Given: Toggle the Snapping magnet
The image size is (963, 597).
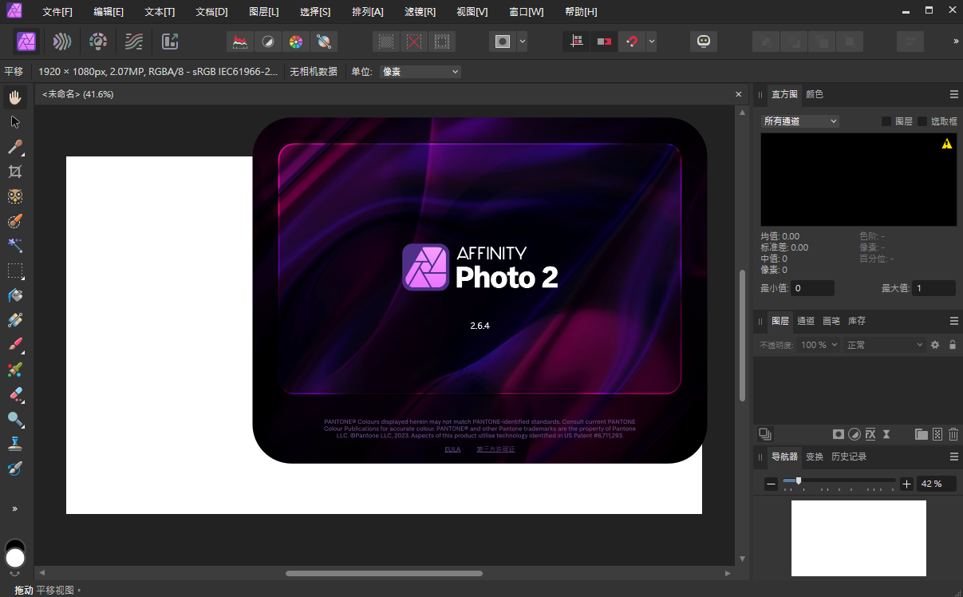Looking at the screenshot, I should point(632,42).
